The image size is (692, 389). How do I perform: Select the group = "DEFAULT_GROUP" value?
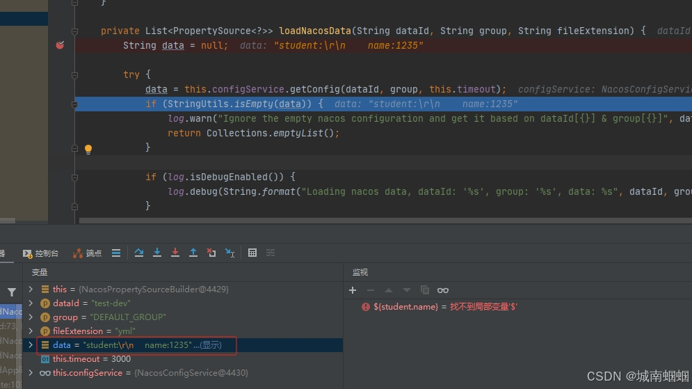tap(128, 317)
